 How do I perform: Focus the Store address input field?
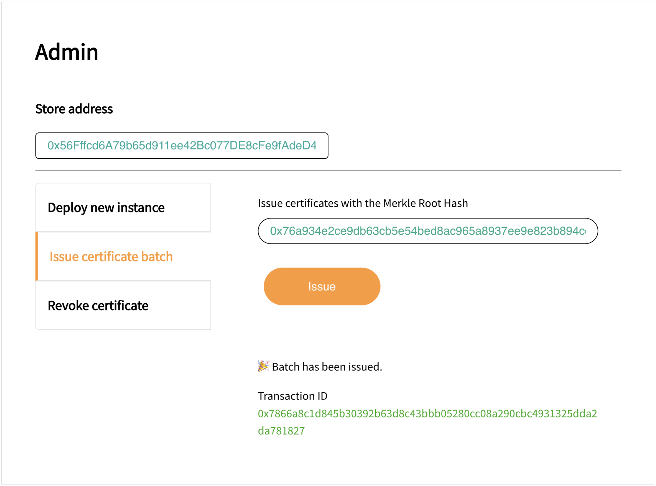[182, 146]
